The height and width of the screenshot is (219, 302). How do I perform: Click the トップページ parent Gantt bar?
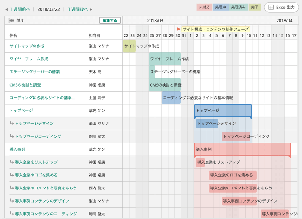(x=223, y=111)
